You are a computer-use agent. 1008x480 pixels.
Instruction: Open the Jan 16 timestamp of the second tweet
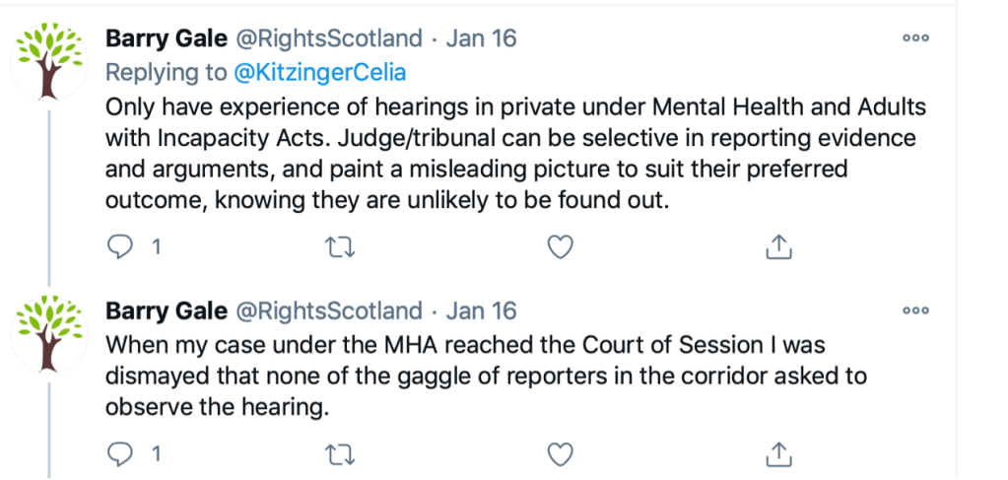tap(481, 311)
